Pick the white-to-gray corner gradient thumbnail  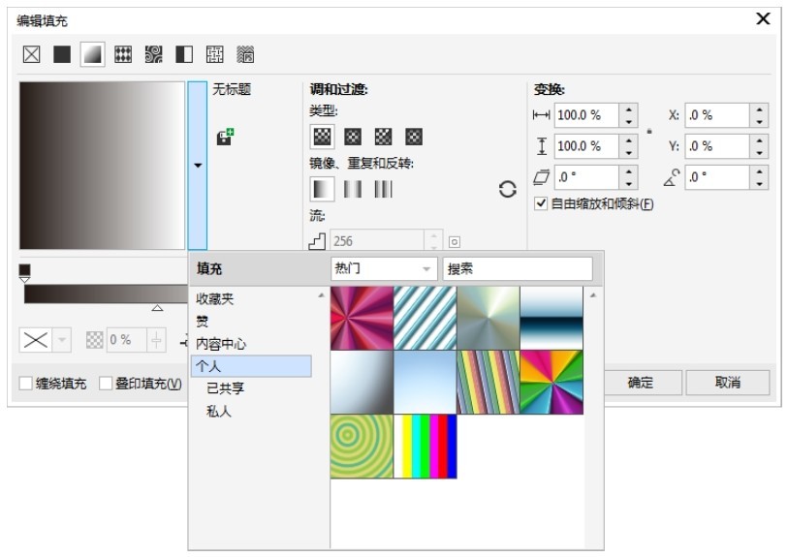click(x=362, y=383)
